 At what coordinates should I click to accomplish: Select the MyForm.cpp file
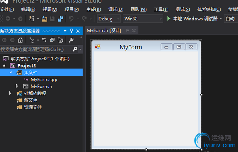coord(44,79)
